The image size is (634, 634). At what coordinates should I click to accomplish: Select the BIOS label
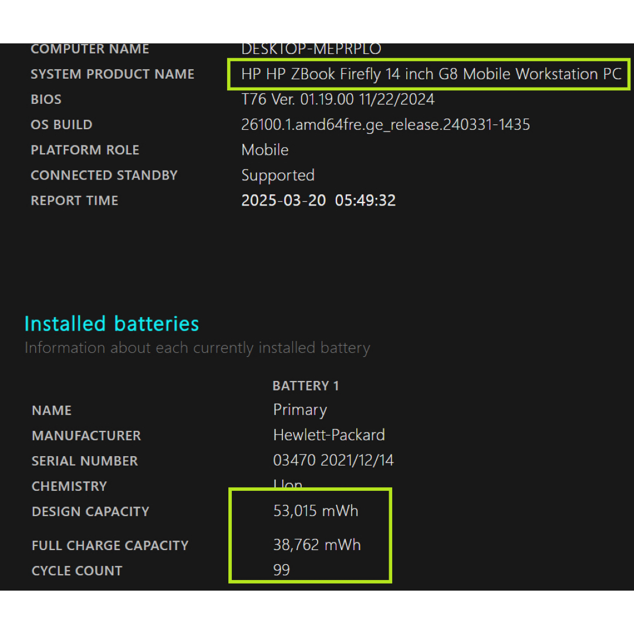(46, 99)
